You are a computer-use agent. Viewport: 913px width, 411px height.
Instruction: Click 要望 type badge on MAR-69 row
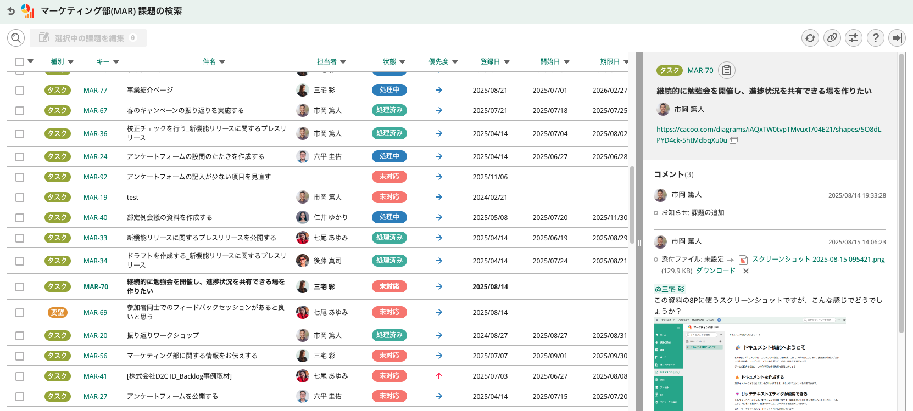[58, 312]
